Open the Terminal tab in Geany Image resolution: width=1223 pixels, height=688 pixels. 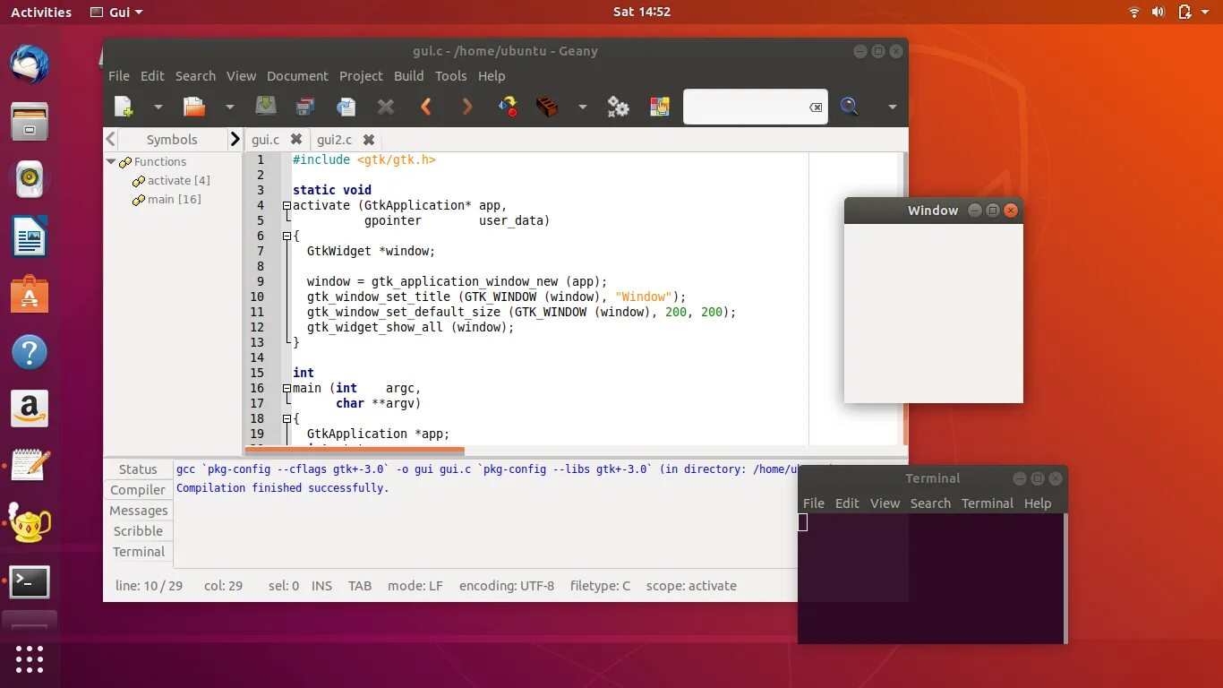click(x=138, y=552)
